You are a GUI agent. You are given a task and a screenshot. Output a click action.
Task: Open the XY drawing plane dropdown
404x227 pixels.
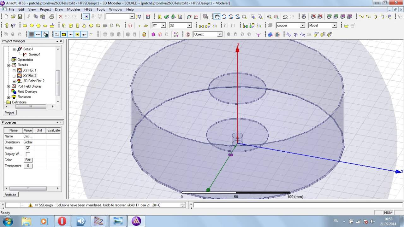click(163, 26)
